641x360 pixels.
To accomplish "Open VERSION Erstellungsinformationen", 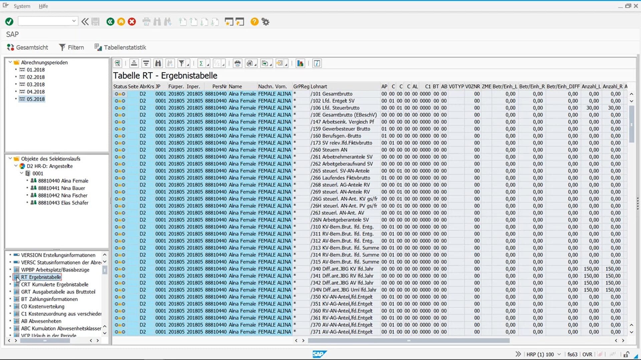I will pos(58,255).
